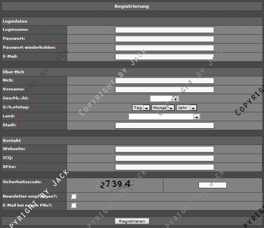Click the Loginname: label
Screen dimensions: 264x228
(16, 30)
